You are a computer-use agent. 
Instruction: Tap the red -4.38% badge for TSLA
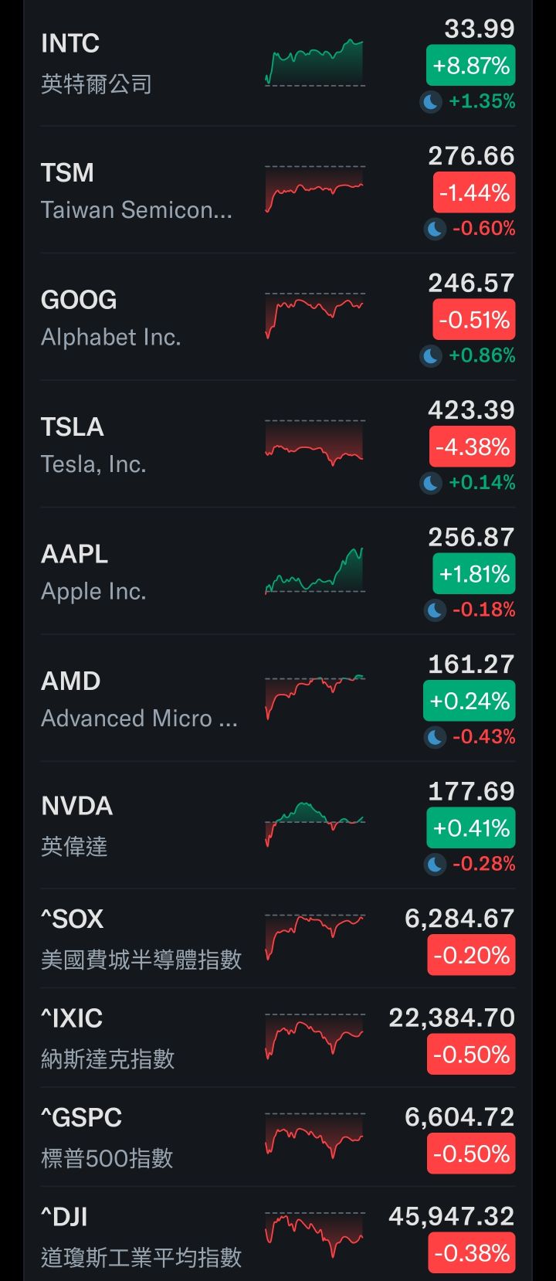point(472,447)
